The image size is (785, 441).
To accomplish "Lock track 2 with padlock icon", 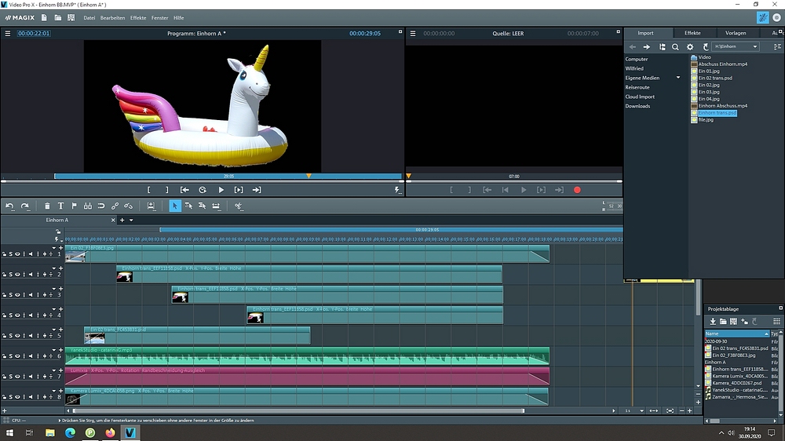I will (x=4, y=275).
